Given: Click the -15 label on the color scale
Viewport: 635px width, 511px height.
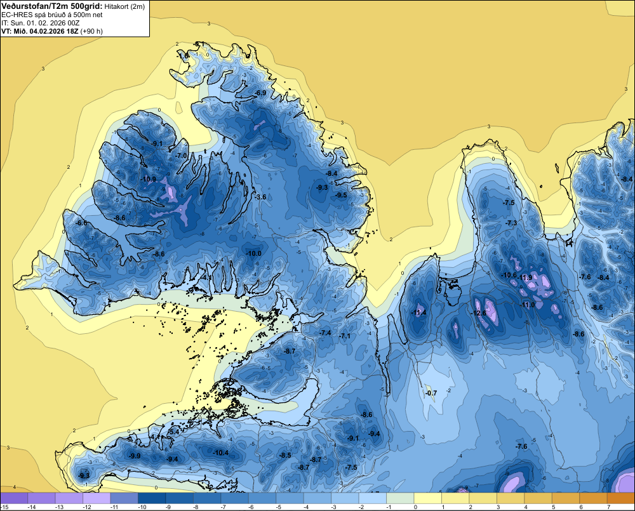Looking at the screenshot, I should tap(5, 507).
